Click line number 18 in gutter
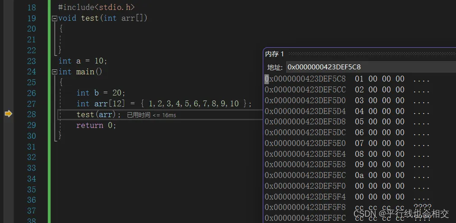Viewport: 456px width, 223px height. click(32, 8)
